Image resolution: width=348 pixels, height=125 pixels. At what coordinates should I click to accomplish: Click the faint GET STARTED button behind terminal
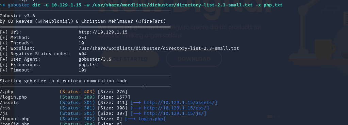coord(130,59)
